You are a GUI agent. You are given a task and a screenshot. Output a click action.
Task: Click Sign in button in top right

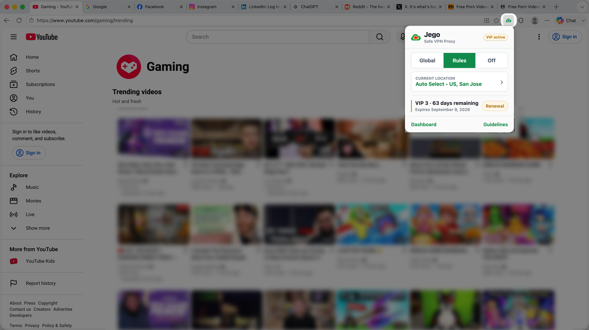tap(565, 37)
